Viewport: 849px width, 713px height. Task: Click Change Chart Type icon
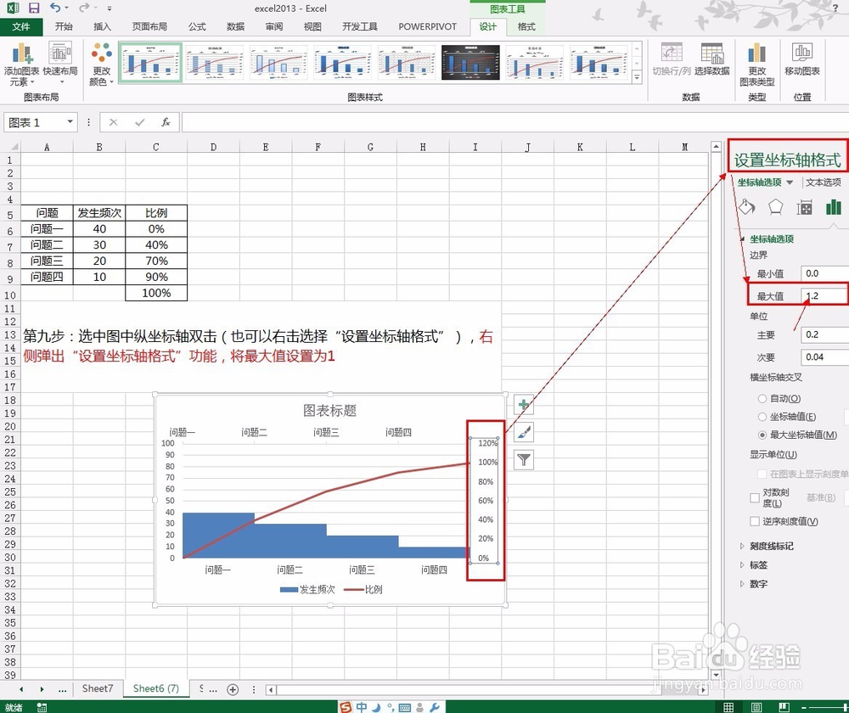pos(757,65)
